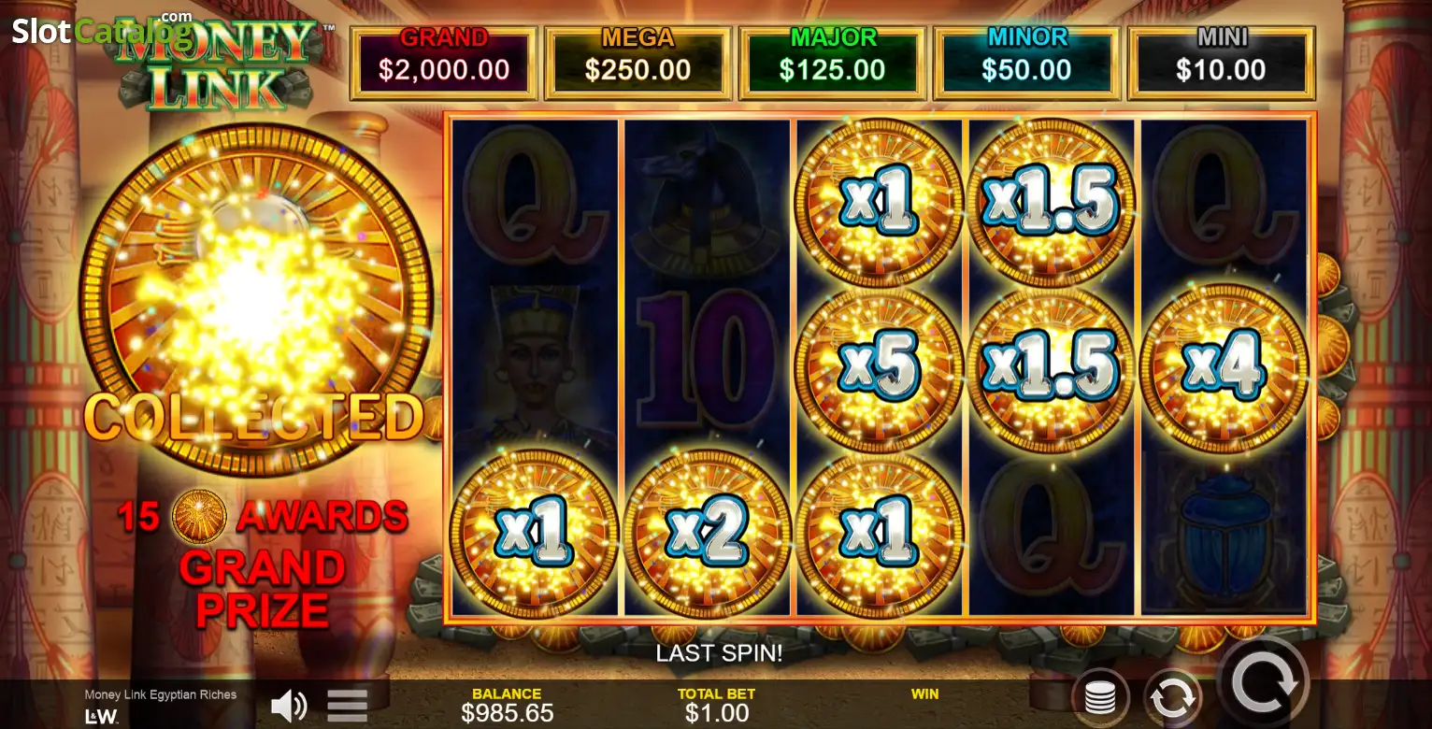Click the x1 coin in first reel
This screenshot has height=729, width=1432.
pyautogui.click(x=534, y=534)
